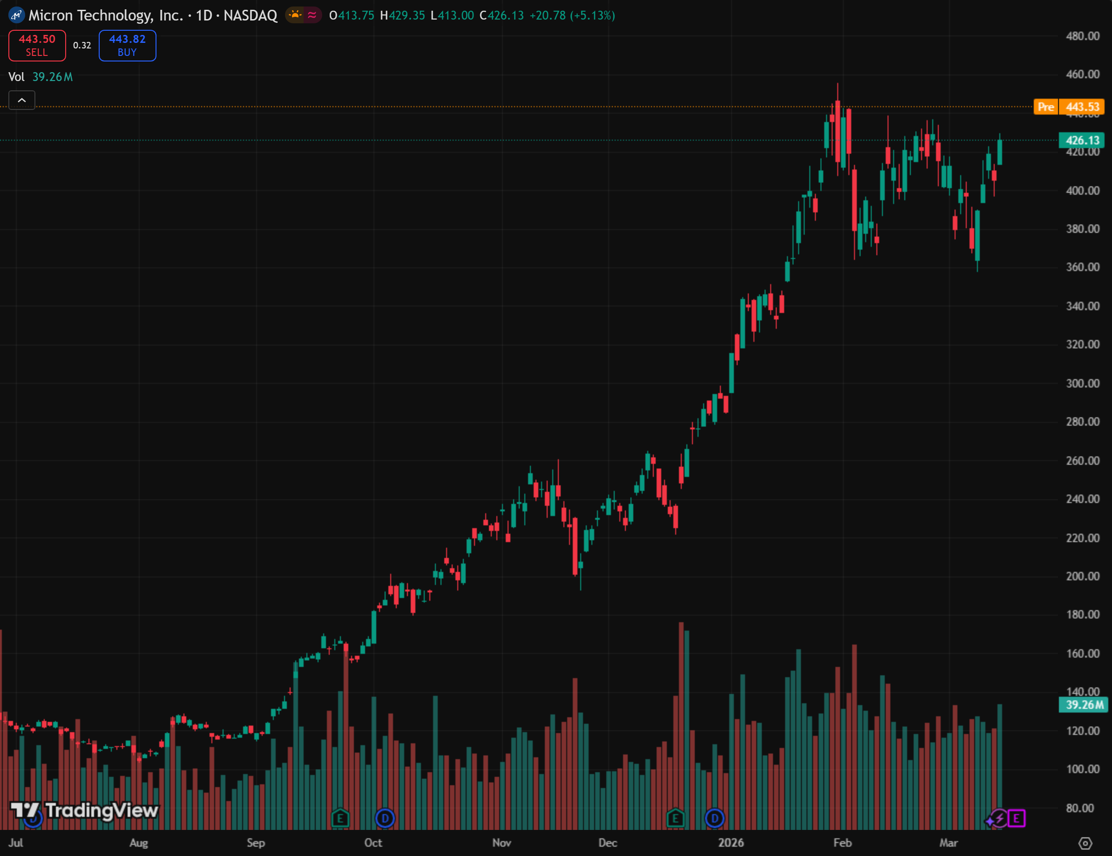Image resolution: width=1112 pixels, height=856 pixels.
Task: Click the orange Pre 443.53 price label
Action: (1068, 107)
